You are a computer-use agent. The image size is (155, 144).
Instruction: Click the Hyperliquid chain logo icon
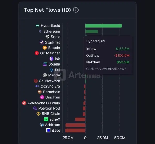[37, 26]
